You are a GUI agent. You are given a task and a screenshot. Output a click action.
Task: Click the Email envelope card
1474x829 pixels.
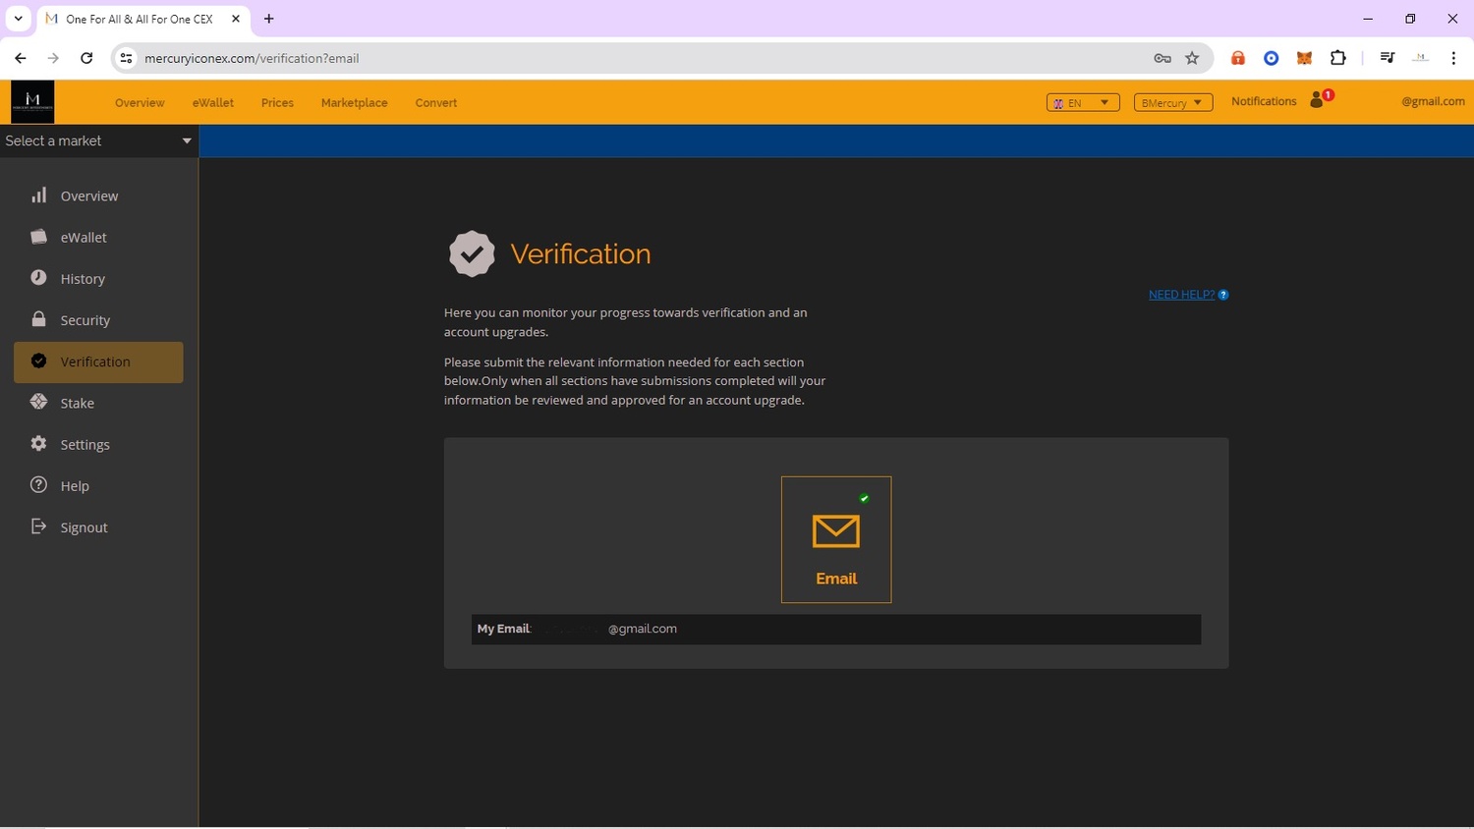[836, 539]
